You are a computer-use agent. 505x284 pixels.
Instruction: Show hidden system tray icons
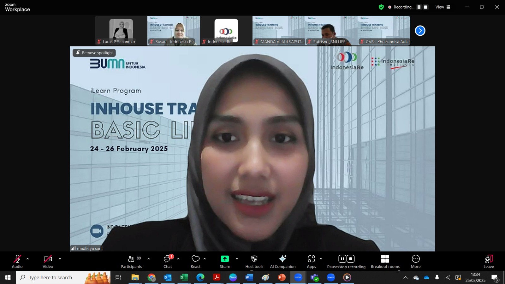click(x=406, y=277)
